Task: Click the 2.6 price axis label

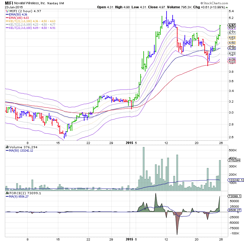Action: point(231,137)
